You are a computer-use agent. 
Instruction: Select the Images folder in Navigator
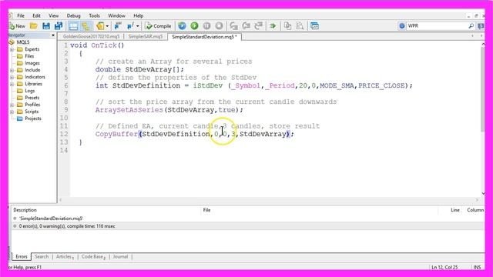tap(29, 63)
